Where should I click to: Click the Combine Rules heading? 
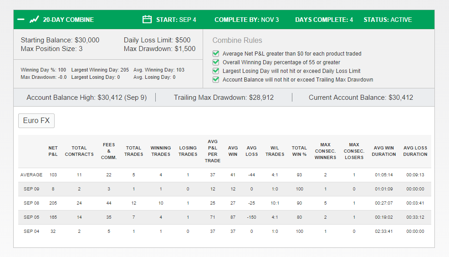(237, 40)
